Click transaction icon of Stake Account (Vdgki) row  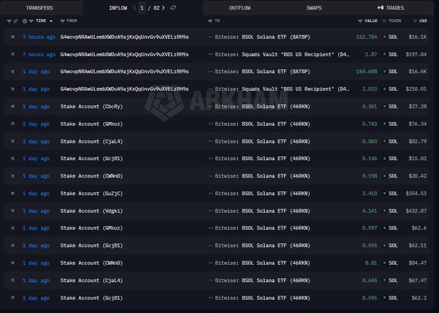coord(13,210)
